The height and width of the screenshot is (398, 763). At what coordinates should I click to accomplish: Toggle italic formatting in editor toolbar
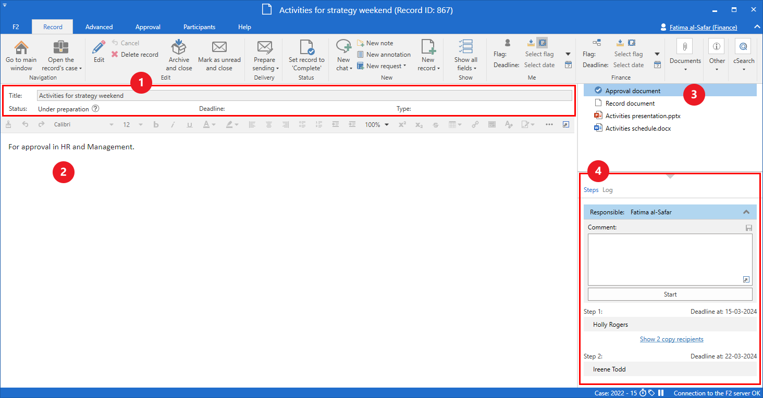point(173,125)
